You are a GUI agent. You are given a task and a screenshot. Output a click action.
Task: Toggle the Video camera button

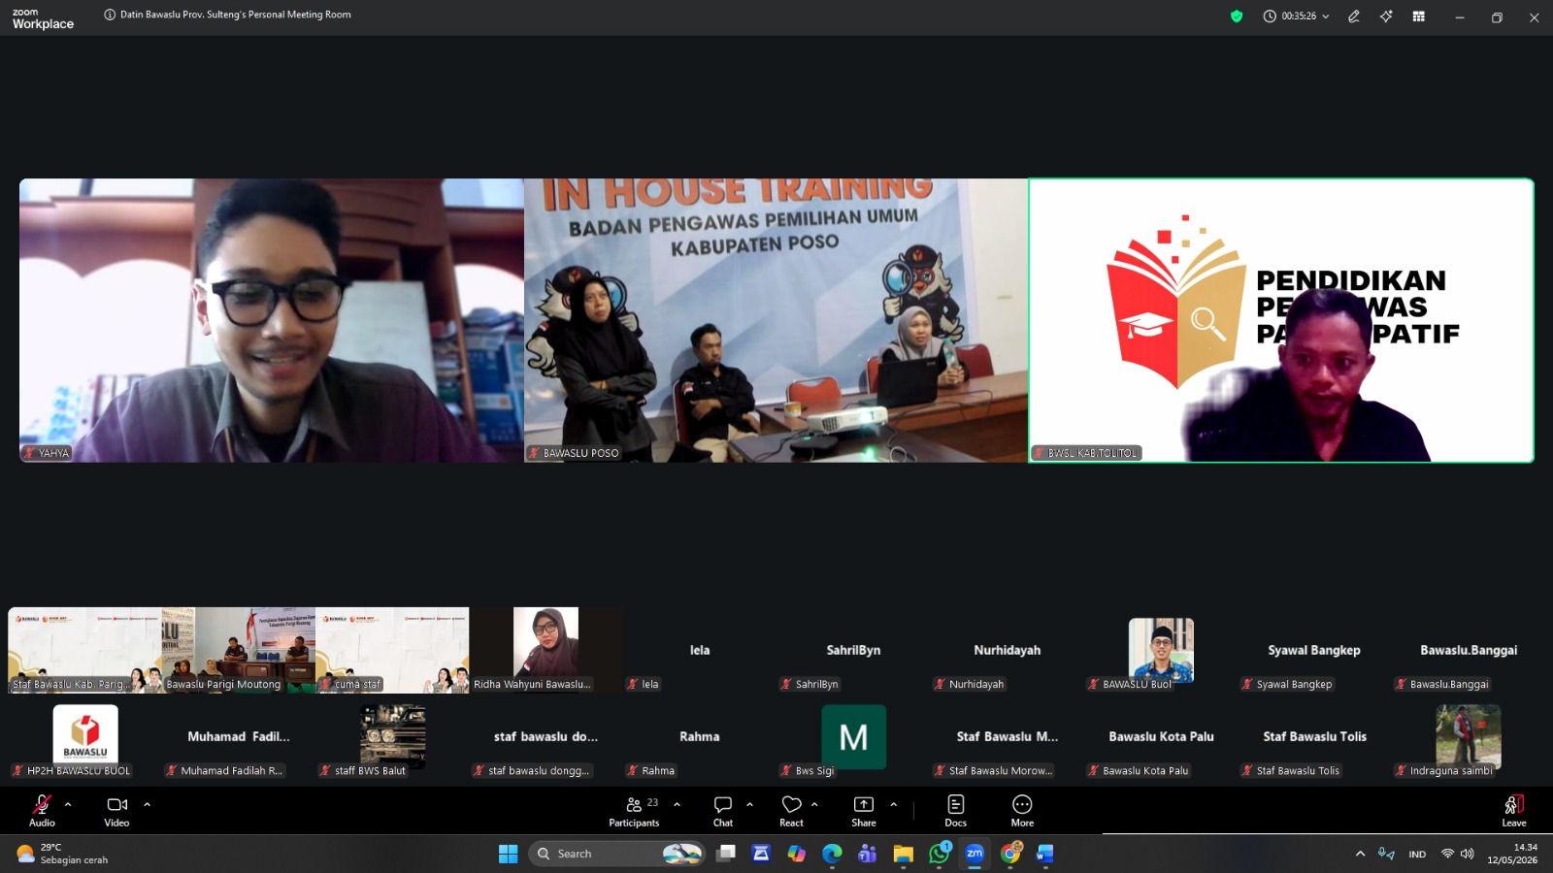pyautogui.click(x=116, y=811)
